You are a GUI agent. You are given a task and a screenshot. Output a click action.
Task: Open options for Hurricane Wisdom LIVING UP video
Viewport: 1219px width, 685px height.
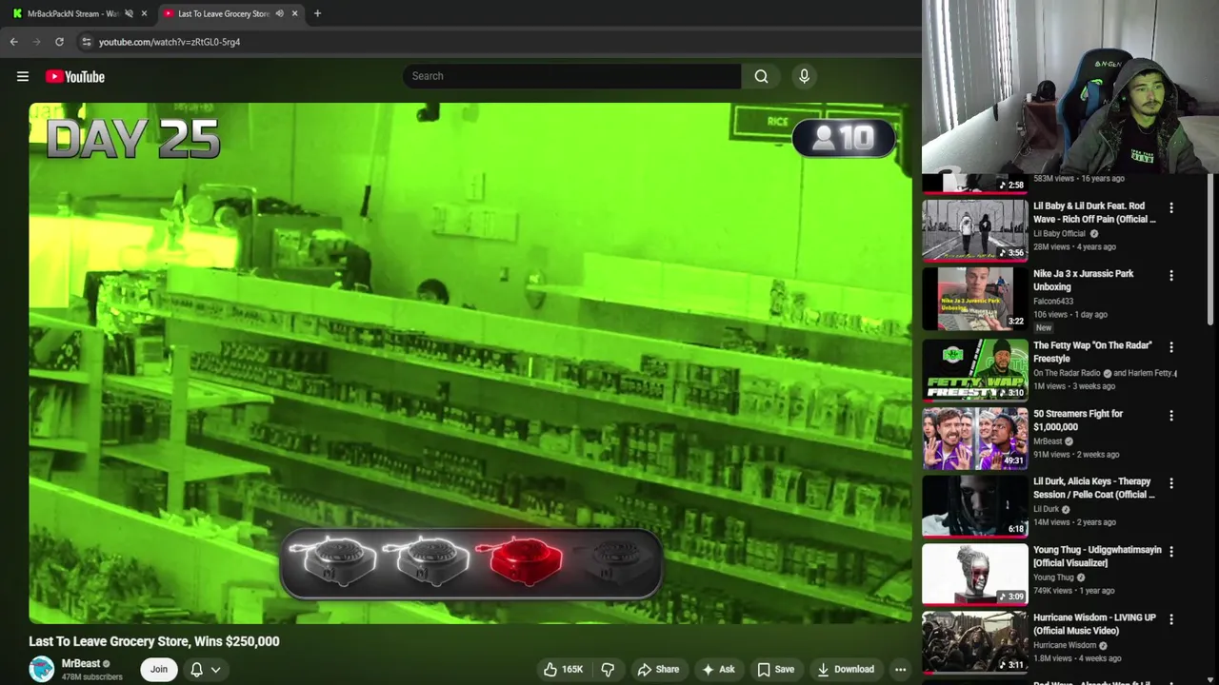tap(1171, 619)
